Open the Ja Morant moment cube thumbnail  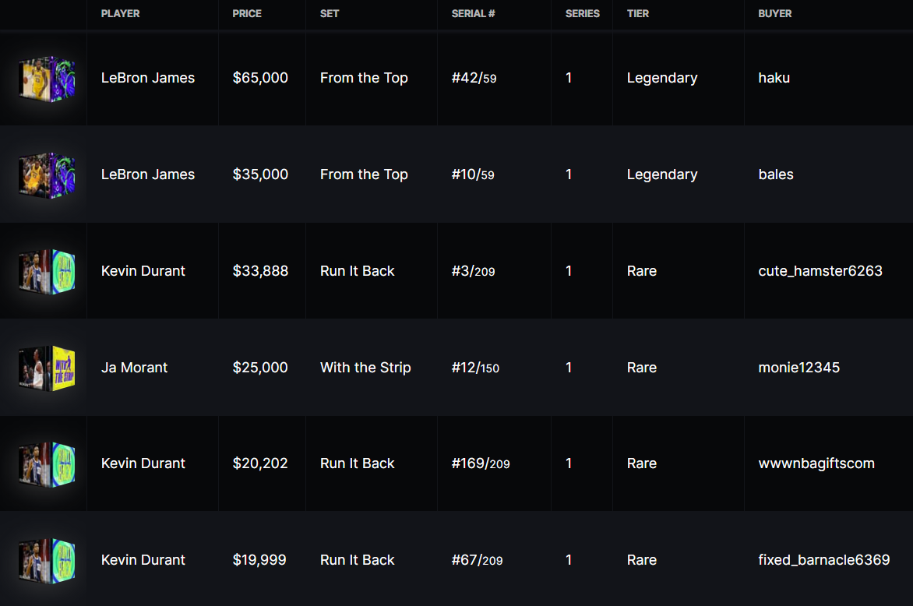click(47, 368)
